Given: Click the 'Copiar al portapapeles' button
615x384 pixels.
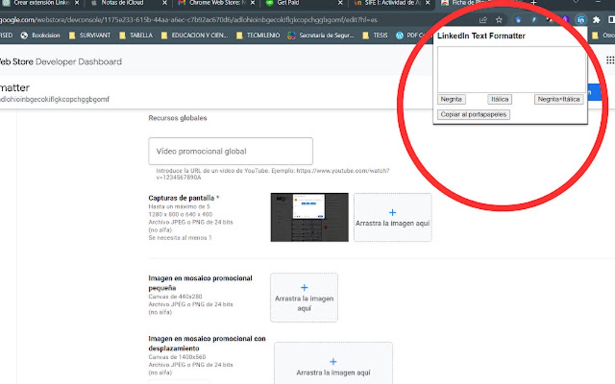Looking at the screenshot, I should coord(473,115).
